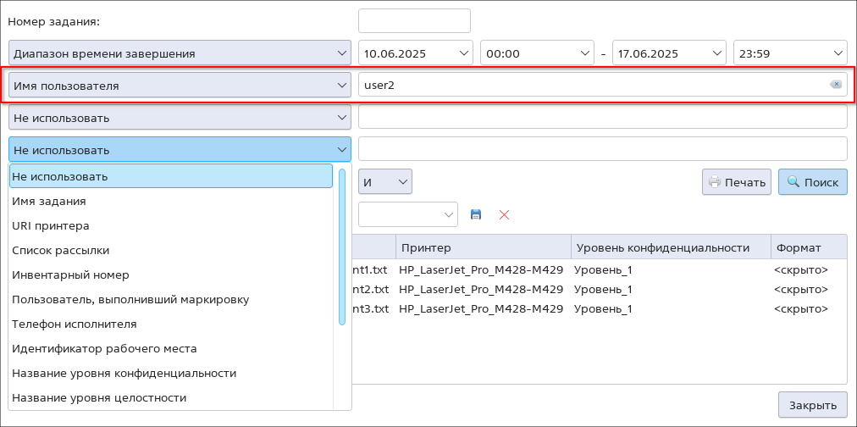Click the red X delete icon
Viewport: 857px width, 427px height.
[x=505, y=215]
